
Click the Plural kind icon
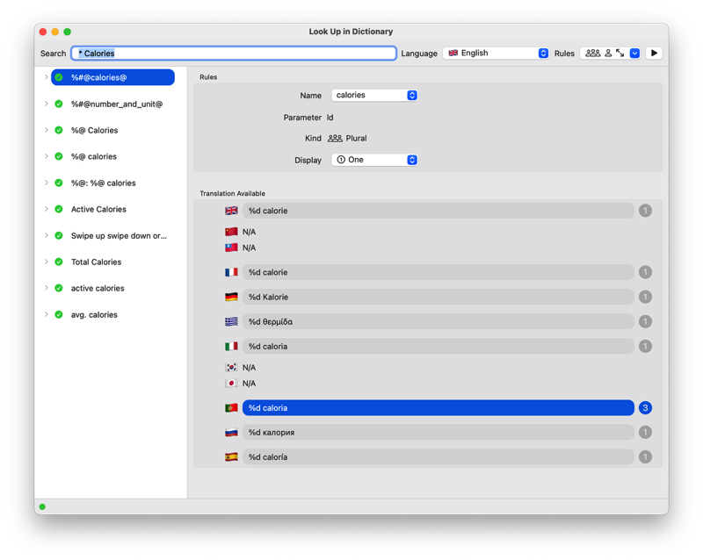pos(335,139)
